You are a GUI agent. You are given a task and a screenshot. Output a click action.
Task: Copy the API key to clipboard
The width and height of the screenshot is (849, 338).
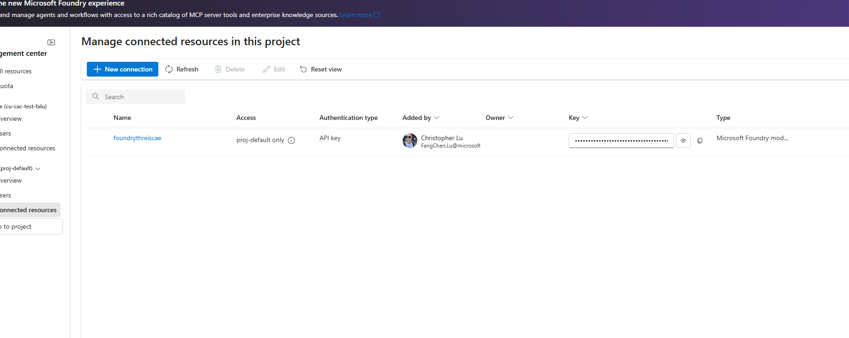pyautogui.click(x=700, y=141)
